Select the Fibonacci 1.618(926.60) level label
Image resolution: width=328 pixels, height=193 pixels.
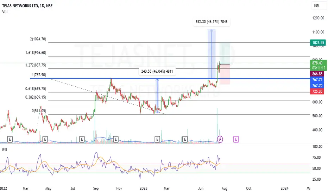[36, 53]
